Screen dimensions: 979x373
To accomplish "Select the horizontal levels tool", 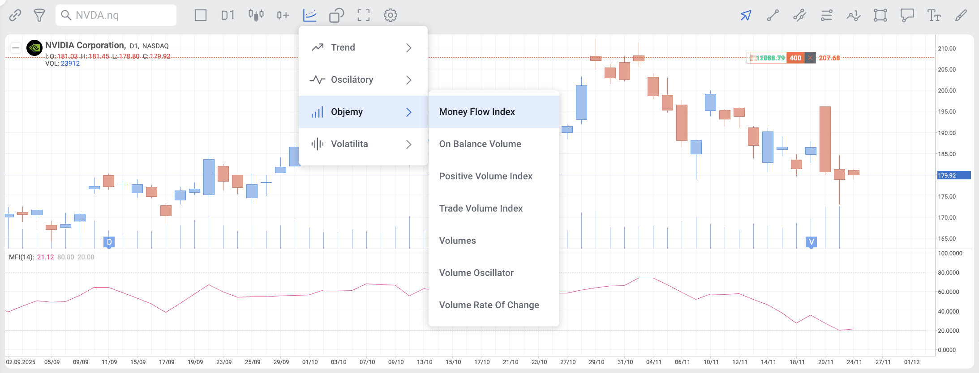I will [827, 15].
